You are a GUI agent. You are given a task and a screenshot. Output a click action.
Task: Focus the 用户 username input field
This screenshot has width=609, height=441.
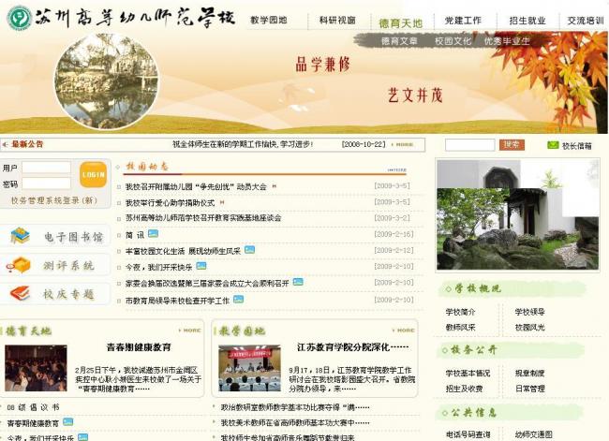[47, 169]
